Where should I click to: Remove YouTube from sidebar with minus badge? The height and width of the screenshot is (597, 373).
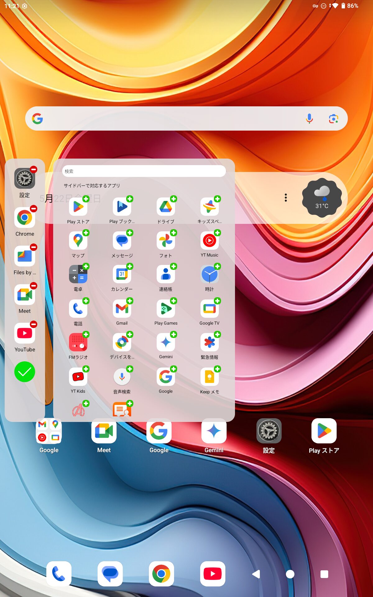34,324
